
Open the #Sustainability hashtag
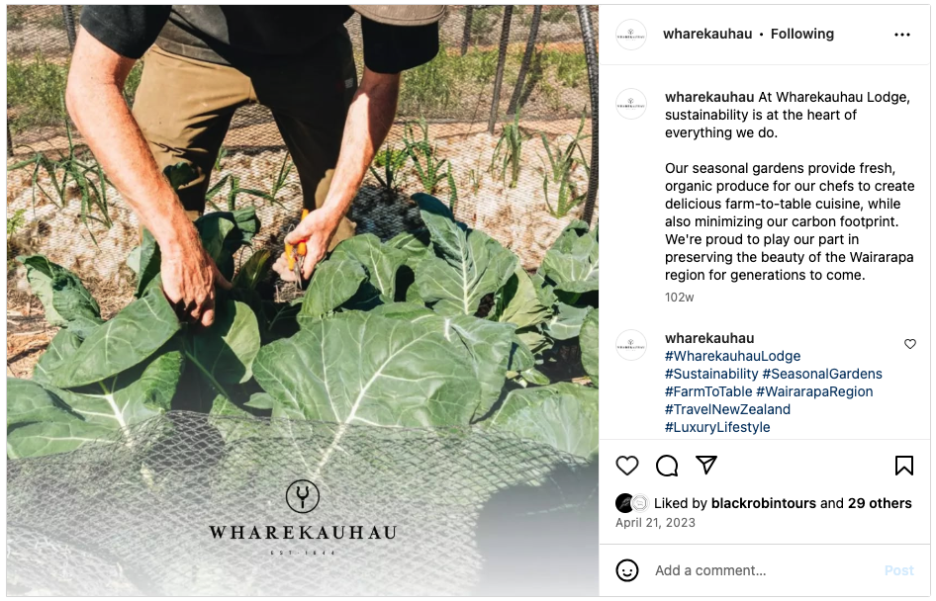711,374
